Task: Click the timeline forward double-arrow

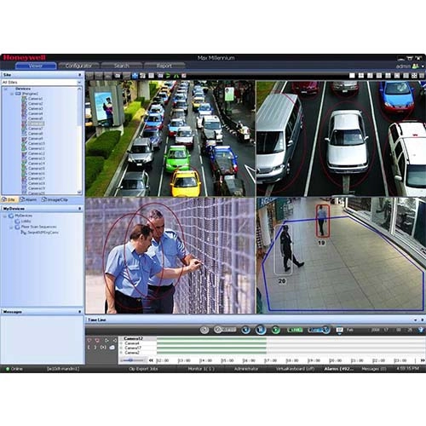Action: coord(423,360)
